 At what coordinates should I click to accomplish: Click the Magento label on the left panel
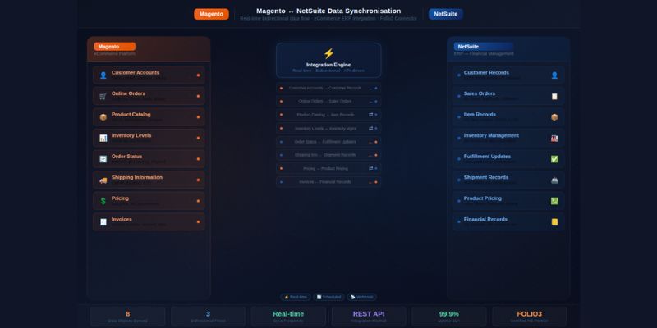click(x=114, y=47)
